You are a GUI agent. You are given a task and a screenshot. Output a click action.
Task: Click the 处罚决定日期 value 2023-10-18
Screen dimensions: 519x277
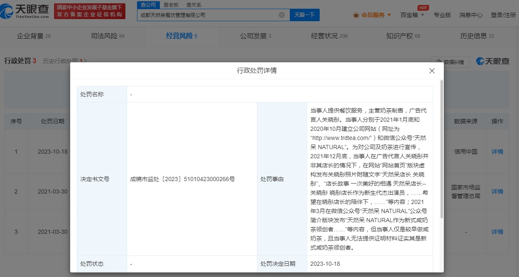[325, 264]
